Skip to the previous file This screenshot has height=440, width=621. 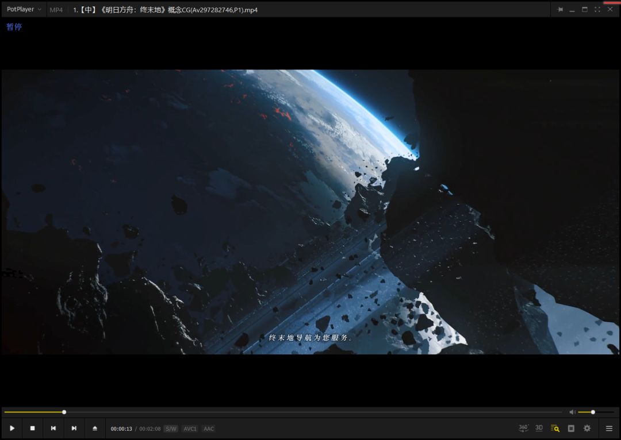(53, 429)
